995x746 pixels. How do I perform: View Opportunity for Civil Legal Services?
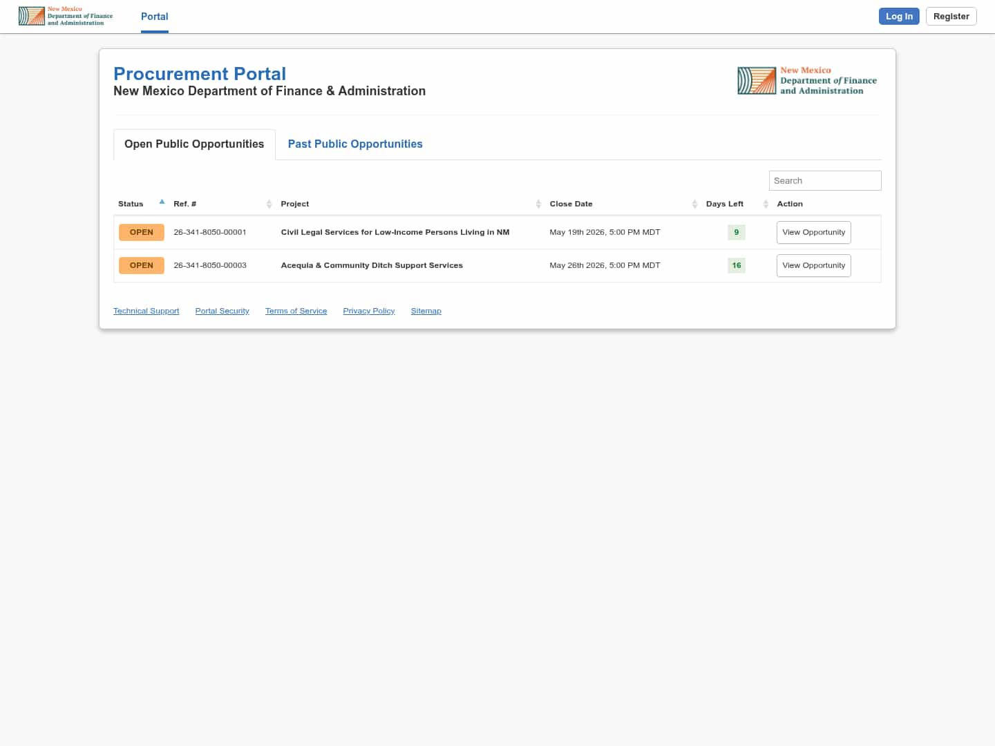(813, 233)
